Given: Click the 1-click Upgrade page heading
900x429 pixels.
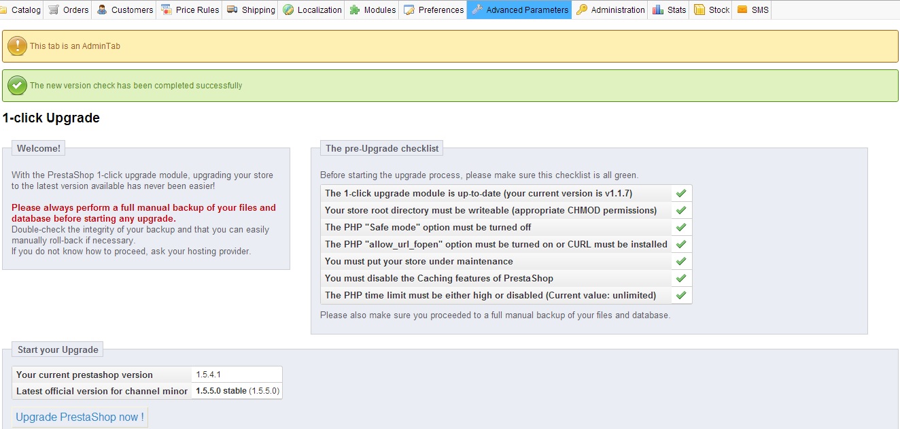Looking at the screenshot, I should (x=51, y=118).
